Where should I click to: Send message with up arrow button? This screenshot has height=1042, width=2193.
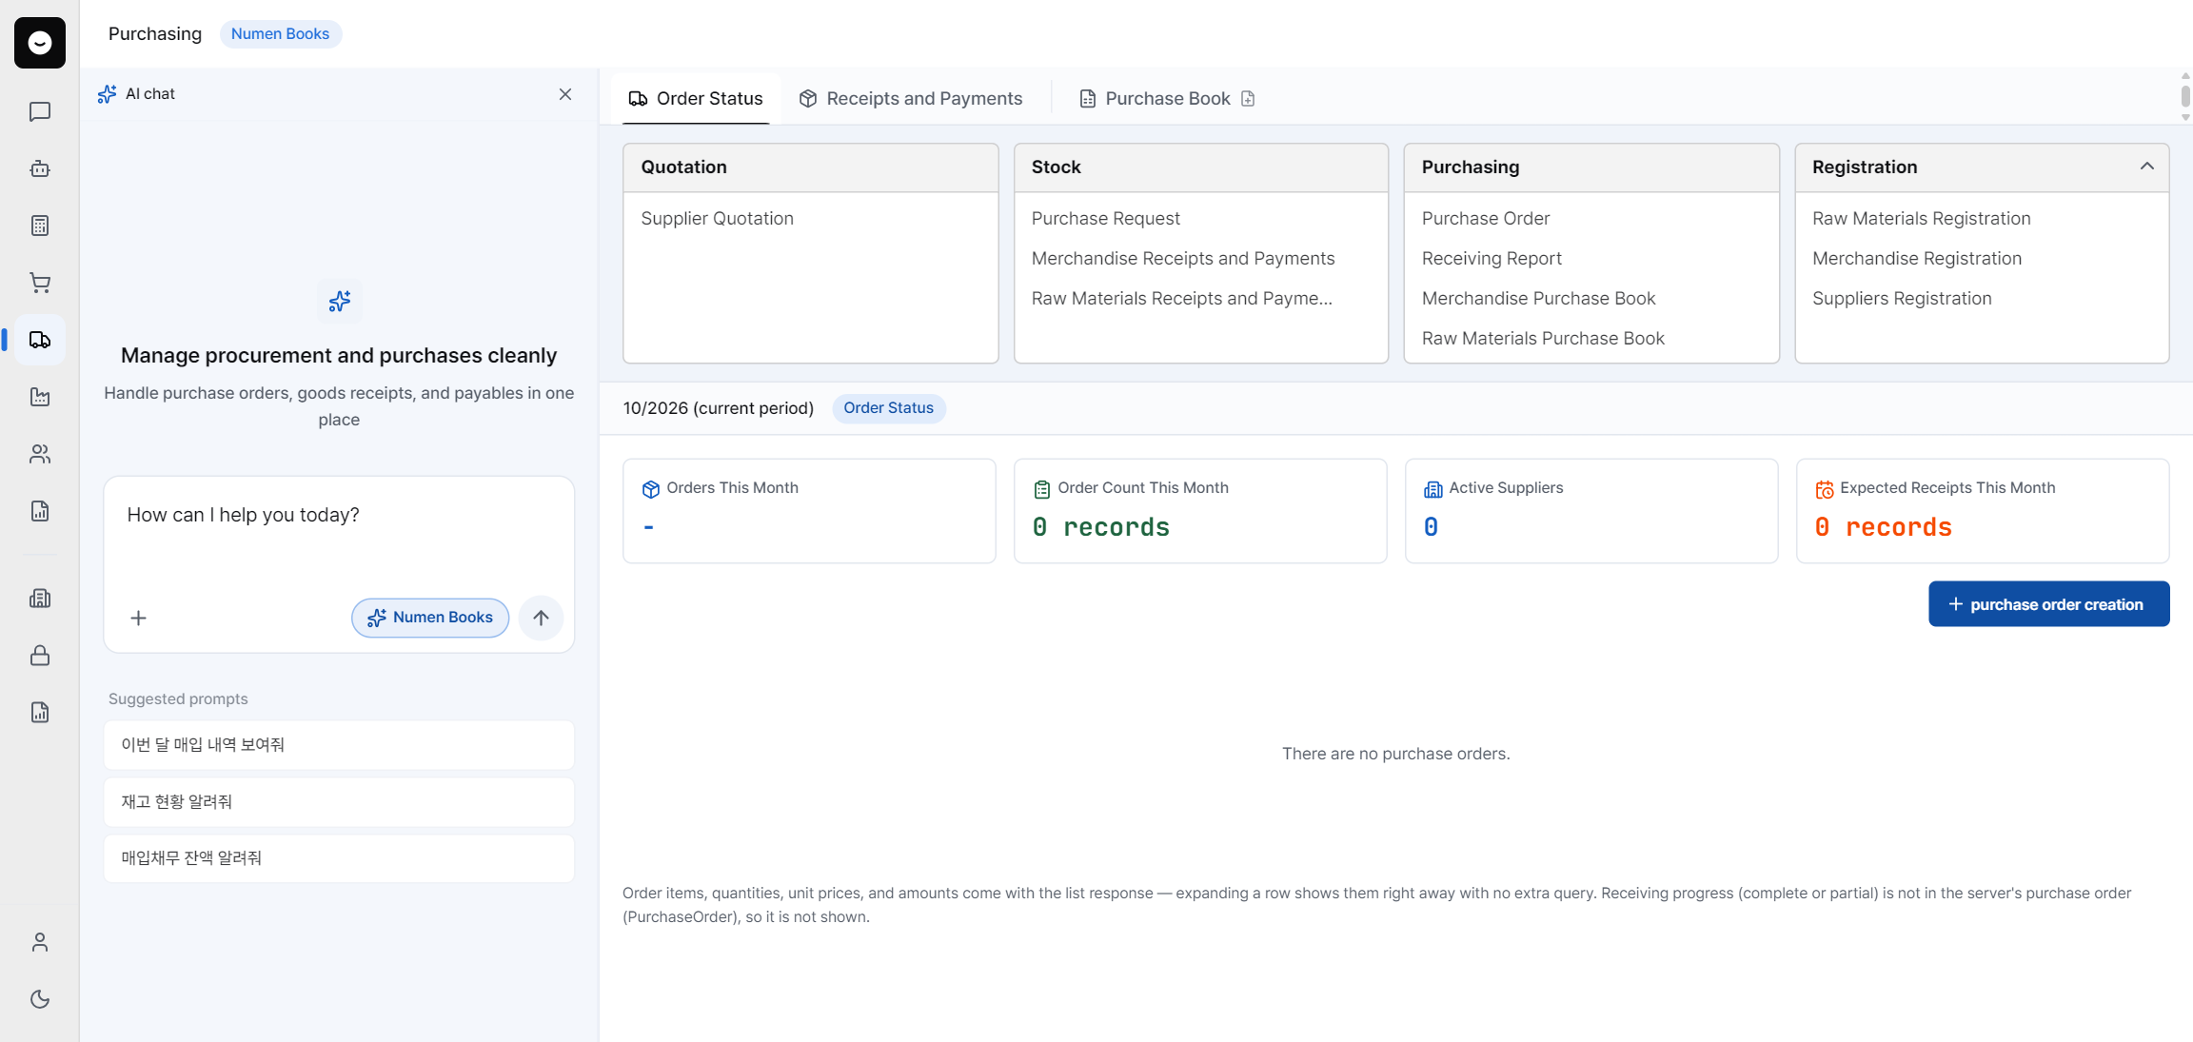(x=541, y=618)
